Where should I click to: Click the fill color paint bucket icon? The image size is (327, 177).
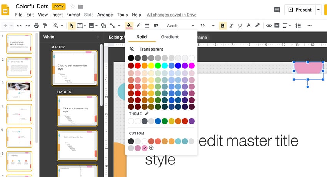click(129, 26)
